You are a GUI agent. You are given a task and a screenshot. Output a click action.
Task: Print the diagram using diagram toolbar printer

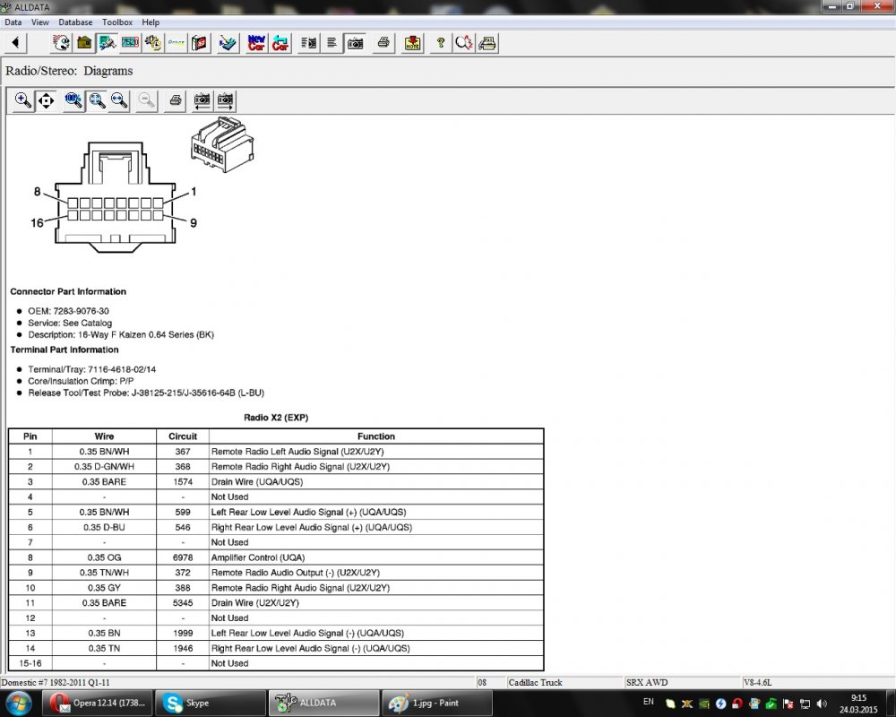pos(176,101)
